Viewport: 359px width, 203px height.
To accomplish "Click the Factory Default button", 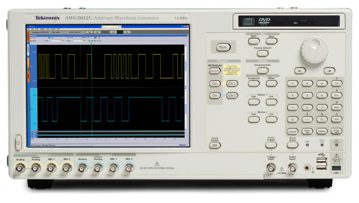I will [262, 54].
